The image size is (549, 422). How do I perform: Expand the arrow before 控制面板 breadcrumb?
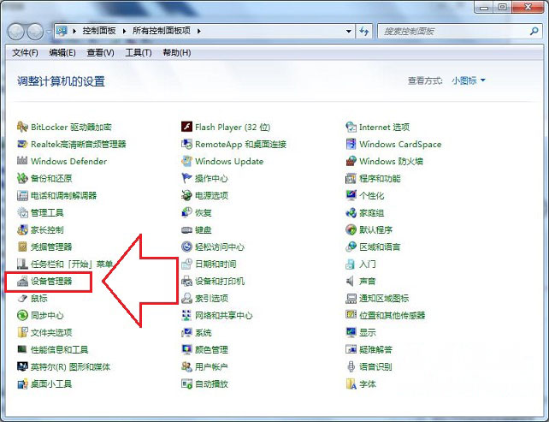coord(74,31)
